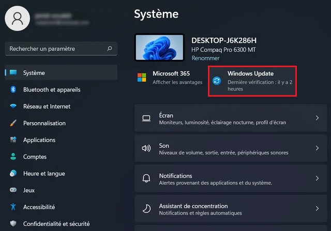The height and width of the screenshot is (231, 331).
Task: Open Windows Update tile
Action: click(252, 81)
